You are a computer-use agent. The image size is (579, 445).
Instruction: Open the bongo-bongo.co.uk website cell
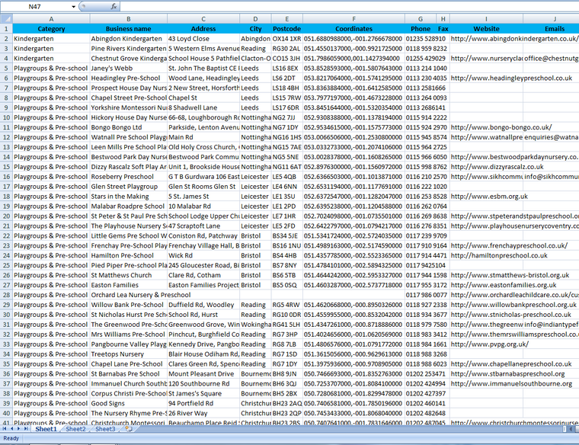coord(501,127)
